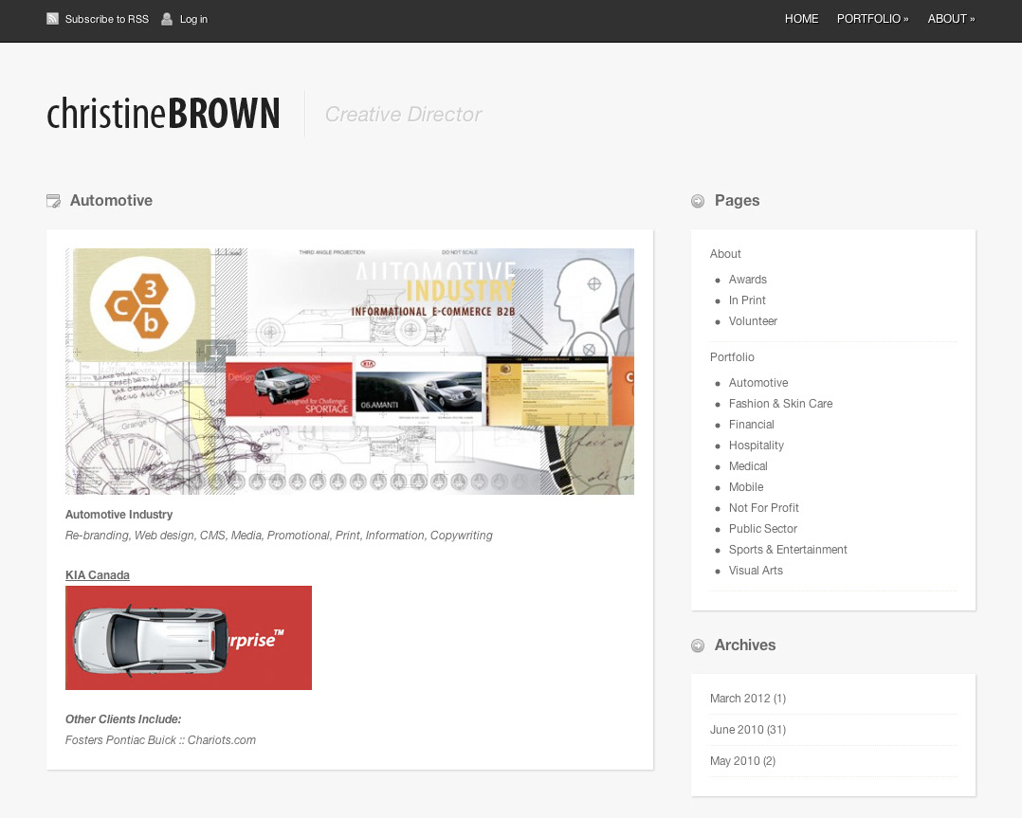
Task: Click the christineBROWN site logo
Action: click(x=164, y=114)
